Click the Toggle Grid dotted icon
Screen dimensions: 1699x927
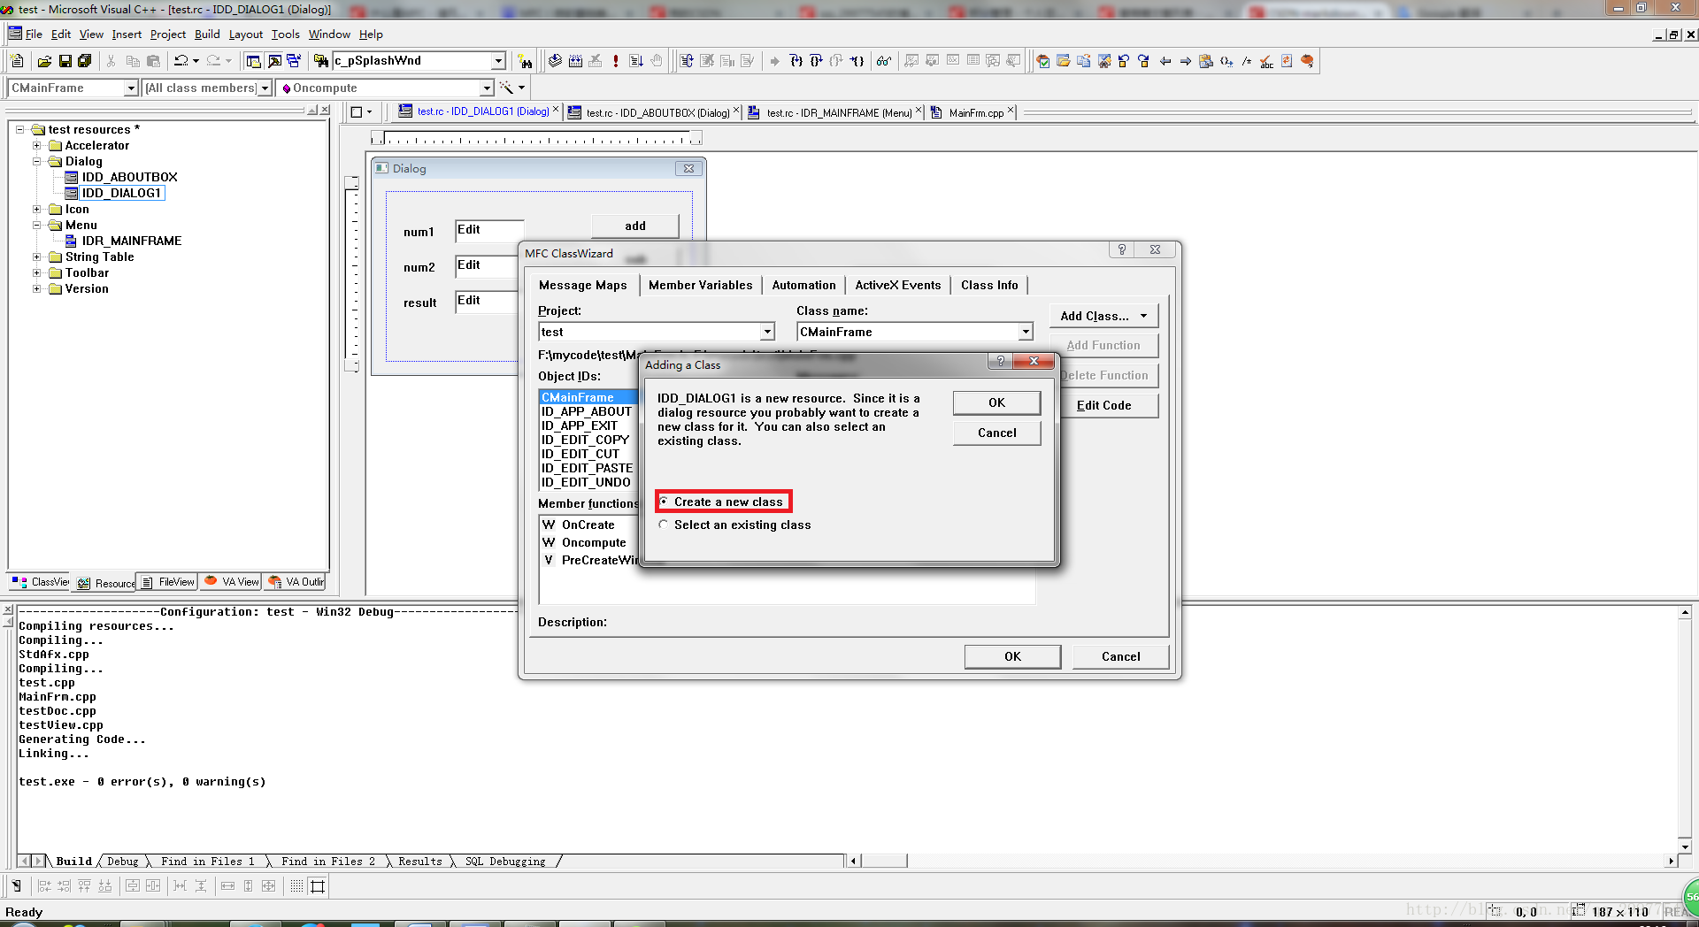296,885
